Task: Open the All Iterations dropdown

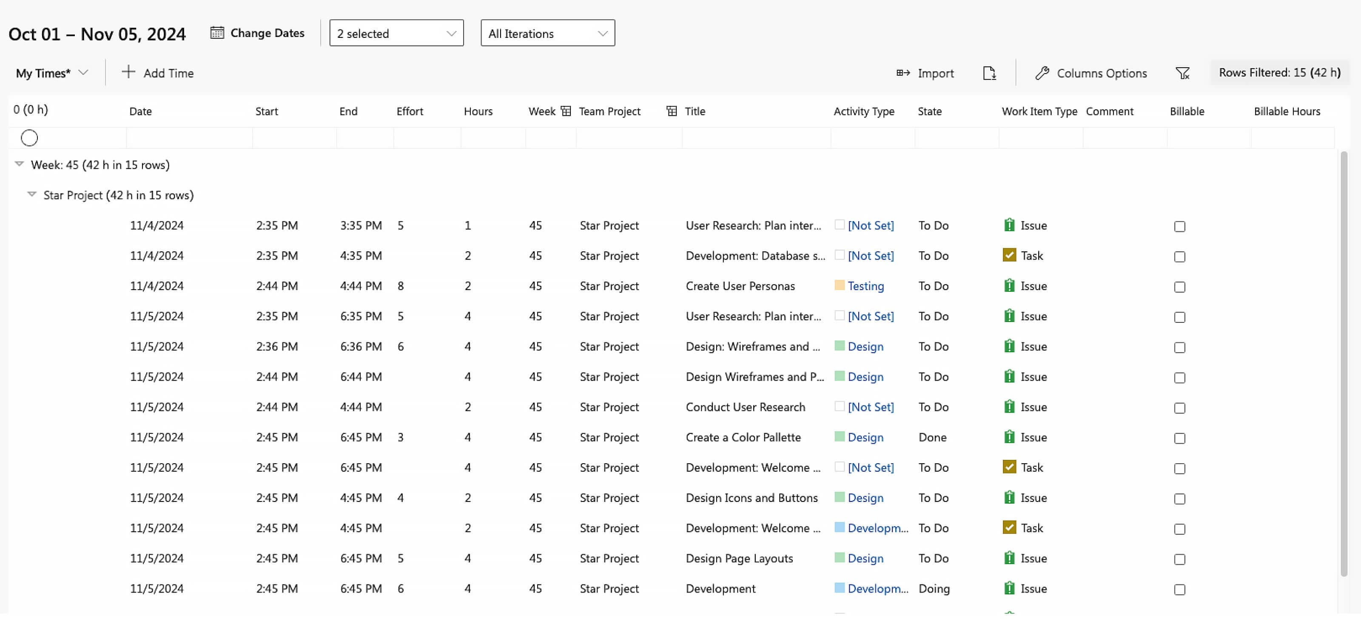Action: pos(547,33)
